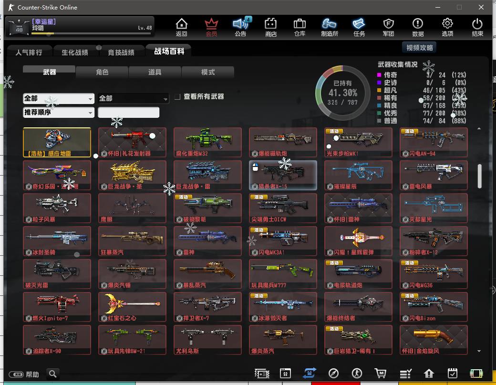496x385 pixels.
Task: Select the 红宝石之心 weapon card
Action: click(132, 307)
